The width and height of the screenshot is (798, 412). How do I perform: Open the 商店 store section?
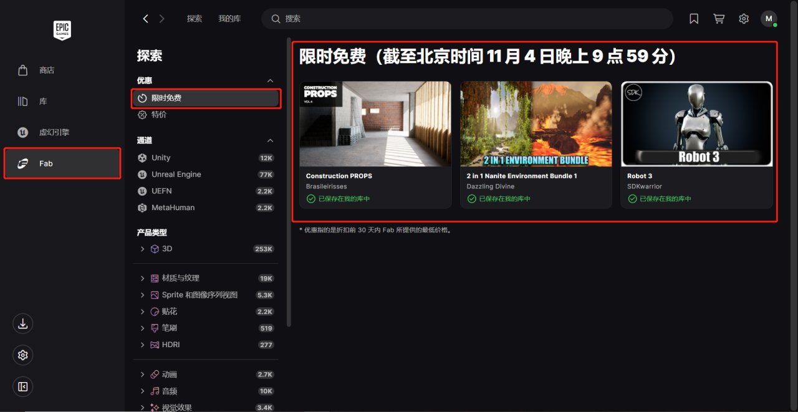[62, 70]
